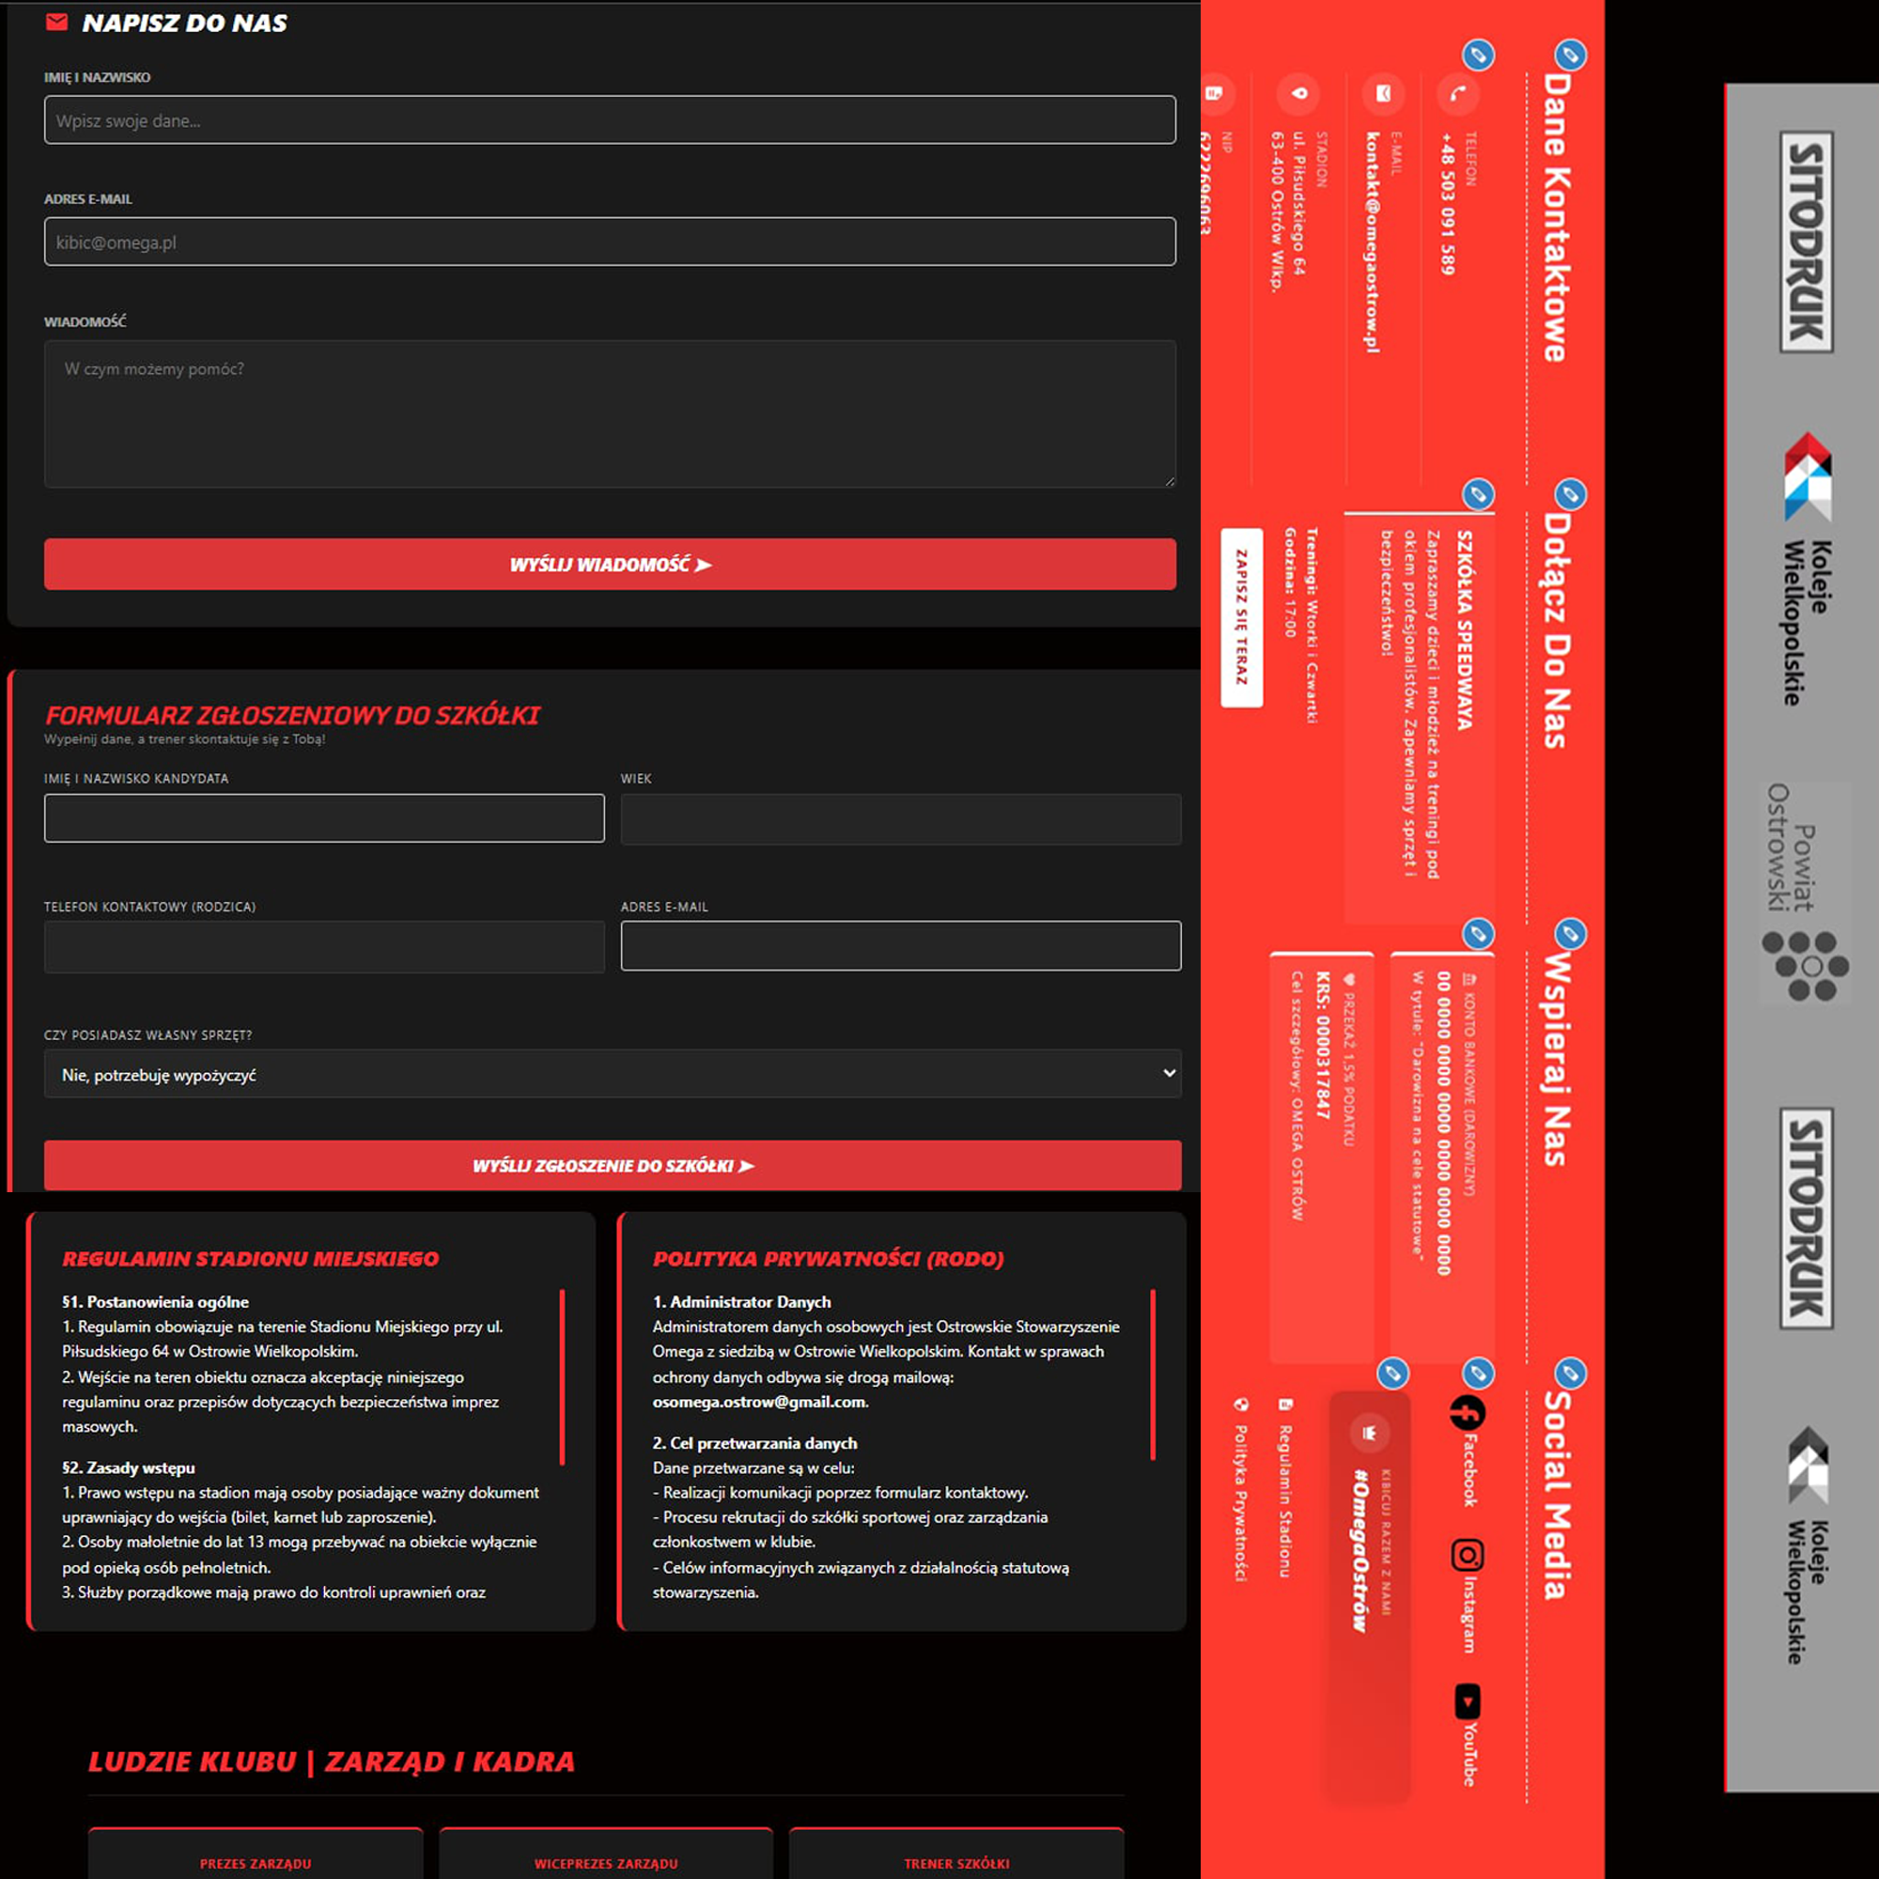
Task: Click the stadium location pin icon
Action: pos(1298,94)
